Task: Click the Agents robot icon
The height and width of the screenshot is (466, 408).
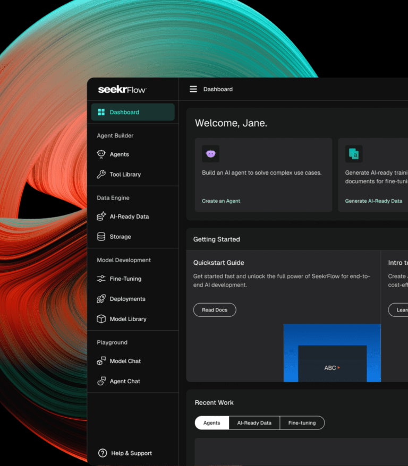Action: 101,154
